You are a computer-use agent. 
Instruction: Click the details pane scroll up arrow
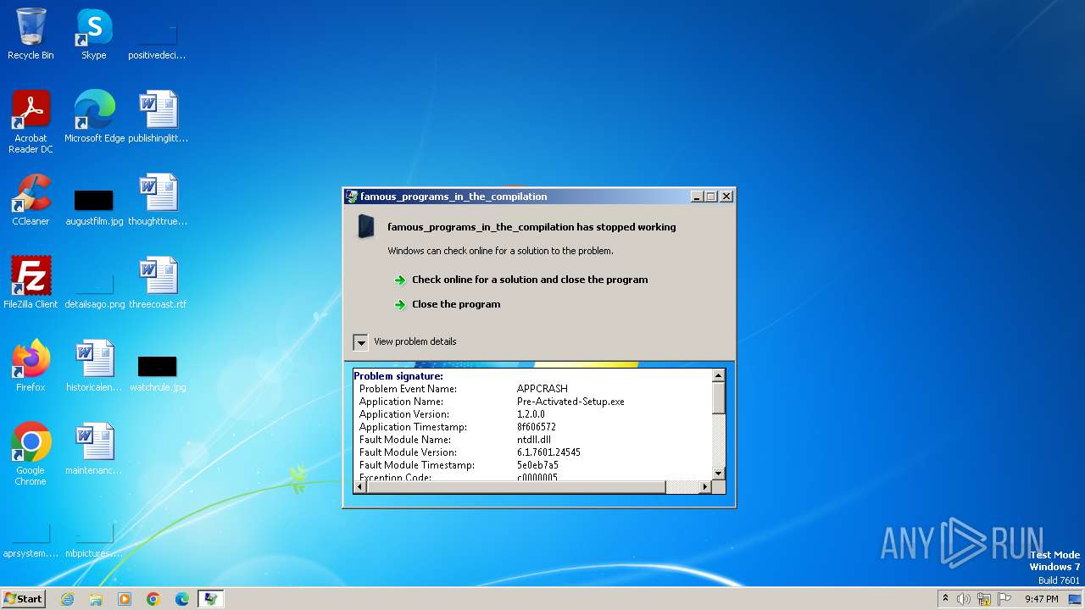(718, 375)
